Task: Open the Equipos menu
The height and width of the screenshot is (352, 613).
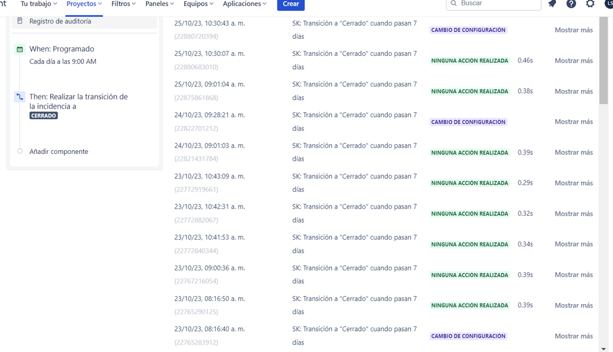Action: pyautogui.click(x=199, y=4)
